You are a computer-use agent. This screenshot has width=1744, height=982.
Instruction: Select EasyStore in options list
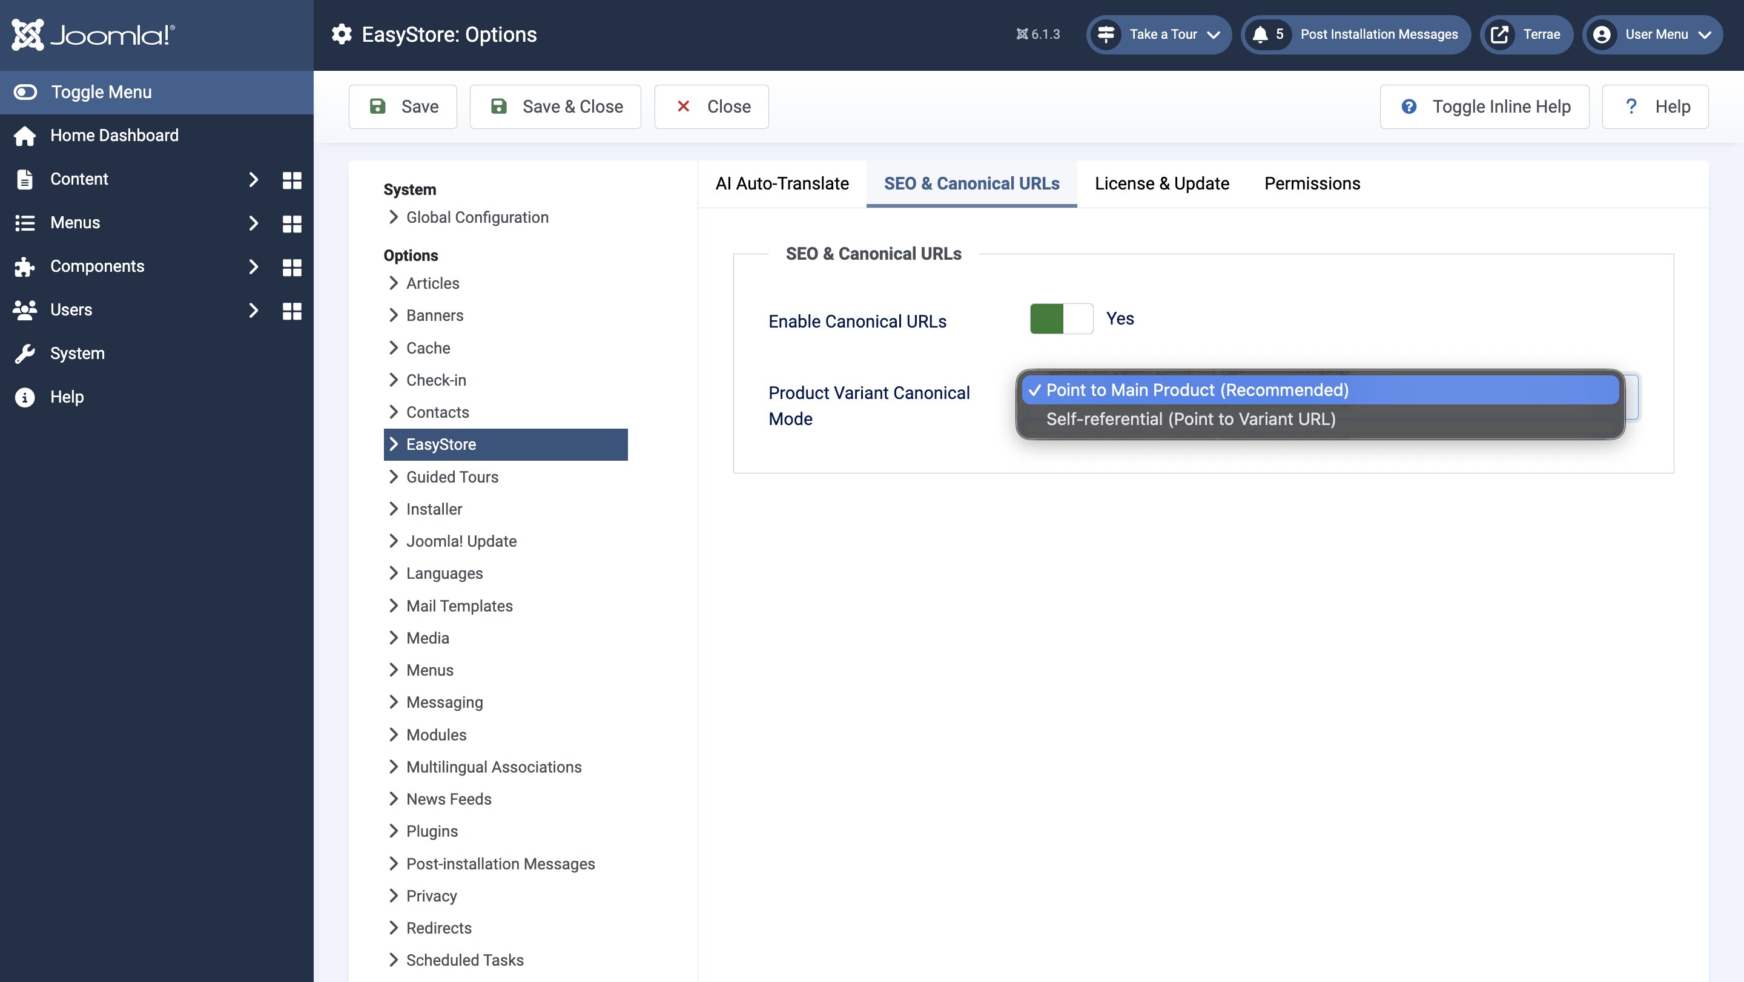pyautogui.click(x=505, y=444)
